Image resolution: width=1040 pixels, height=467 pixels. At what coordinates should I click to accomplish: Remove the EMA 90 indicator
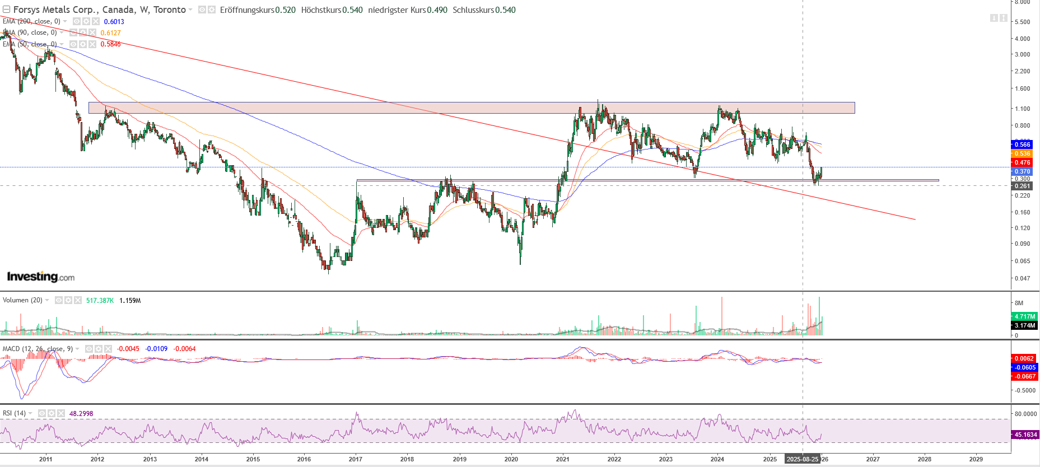point(92,32)
